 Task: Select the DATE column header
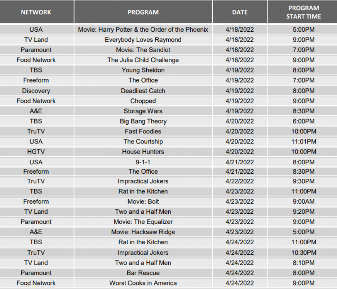click(240, 12)
